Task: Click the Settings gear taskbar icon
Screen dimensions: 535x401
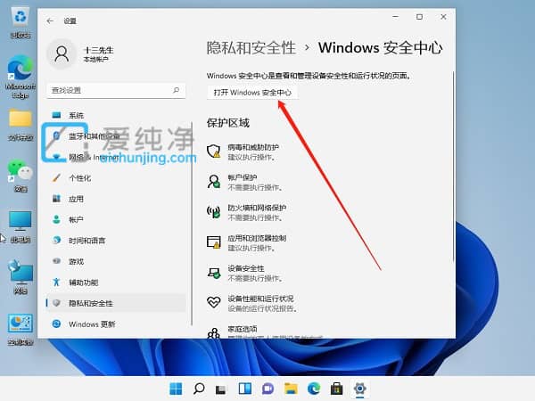Action: (x=359, y=389)
